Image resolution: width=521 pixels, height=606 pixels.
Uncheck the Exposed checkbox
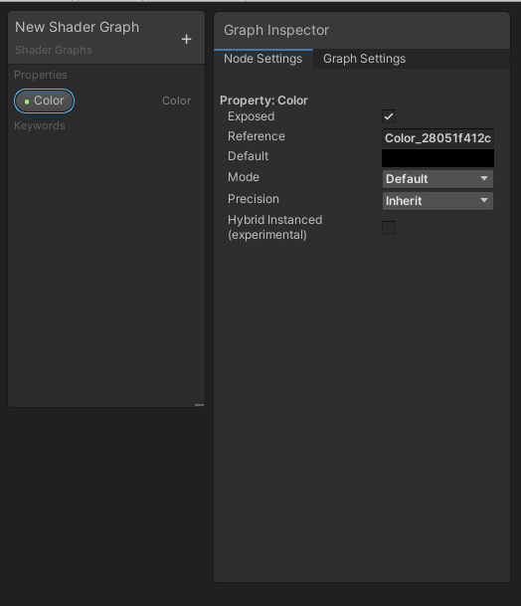click(x=389, y=116)
